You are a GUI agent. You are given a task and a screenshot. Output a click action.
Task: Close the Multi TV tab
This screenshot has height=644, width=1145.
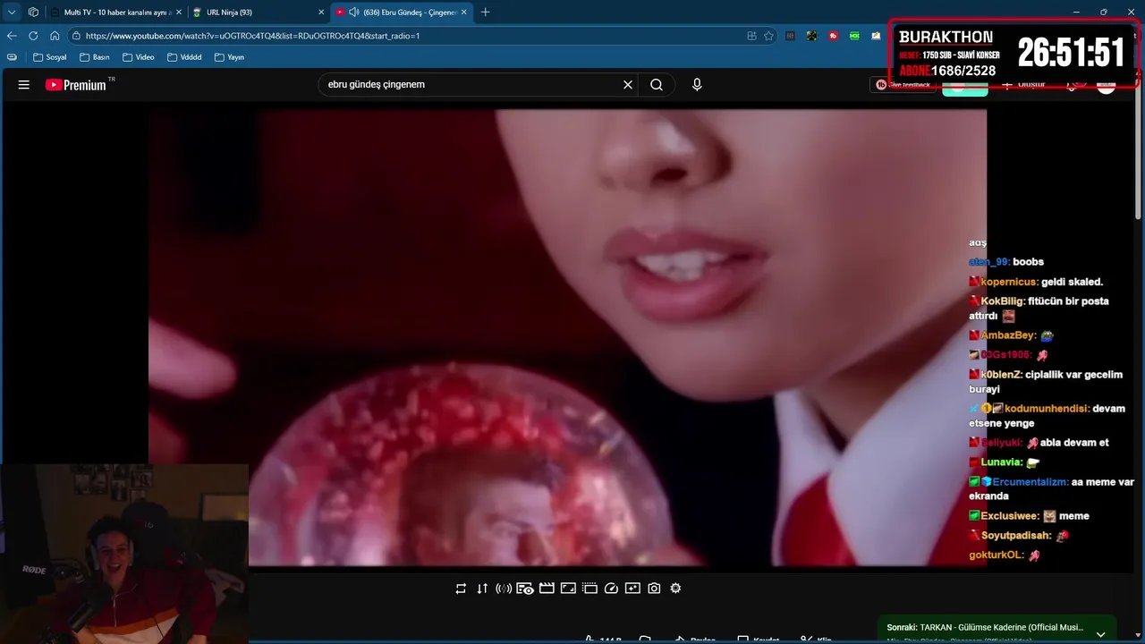pyautogui.click(x=179, y=13)
